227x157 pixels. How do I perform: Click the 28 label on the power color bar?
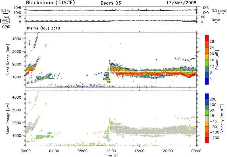pyautogui.click(x=212, y=41)
